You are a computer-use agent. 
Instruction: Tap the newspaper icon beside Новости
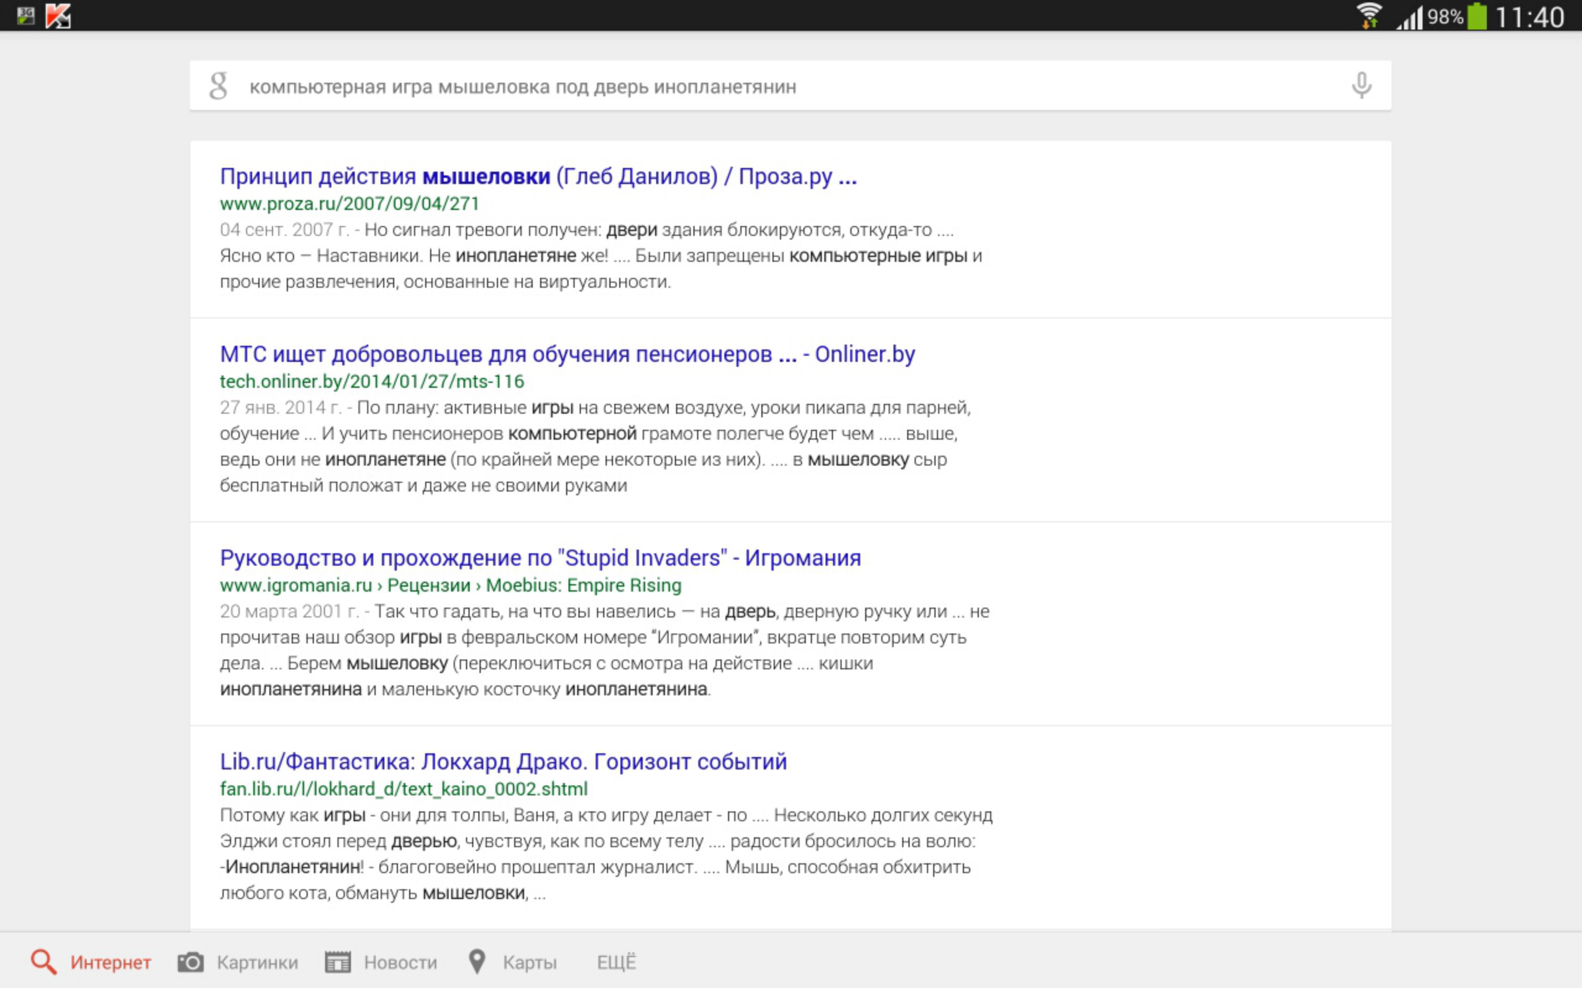click(x=338, y=962)
